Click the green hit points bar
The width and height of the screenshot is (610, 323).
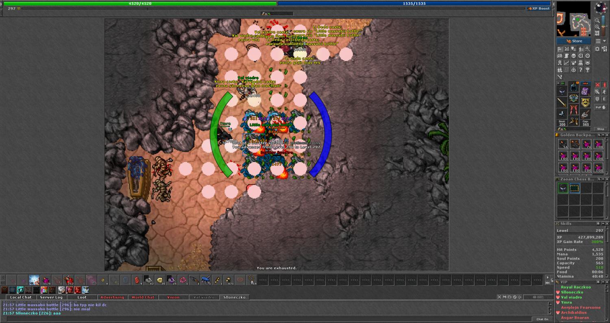[x=140, y=3]
